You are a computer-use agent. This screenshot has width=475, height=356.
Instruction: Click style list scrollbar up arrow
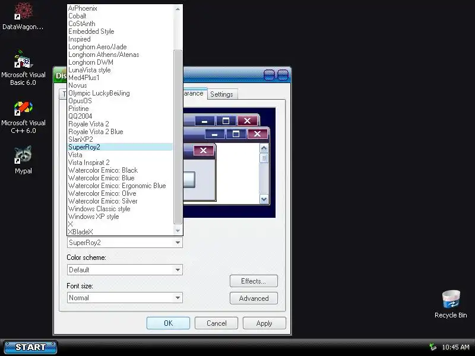click(178, 9)
